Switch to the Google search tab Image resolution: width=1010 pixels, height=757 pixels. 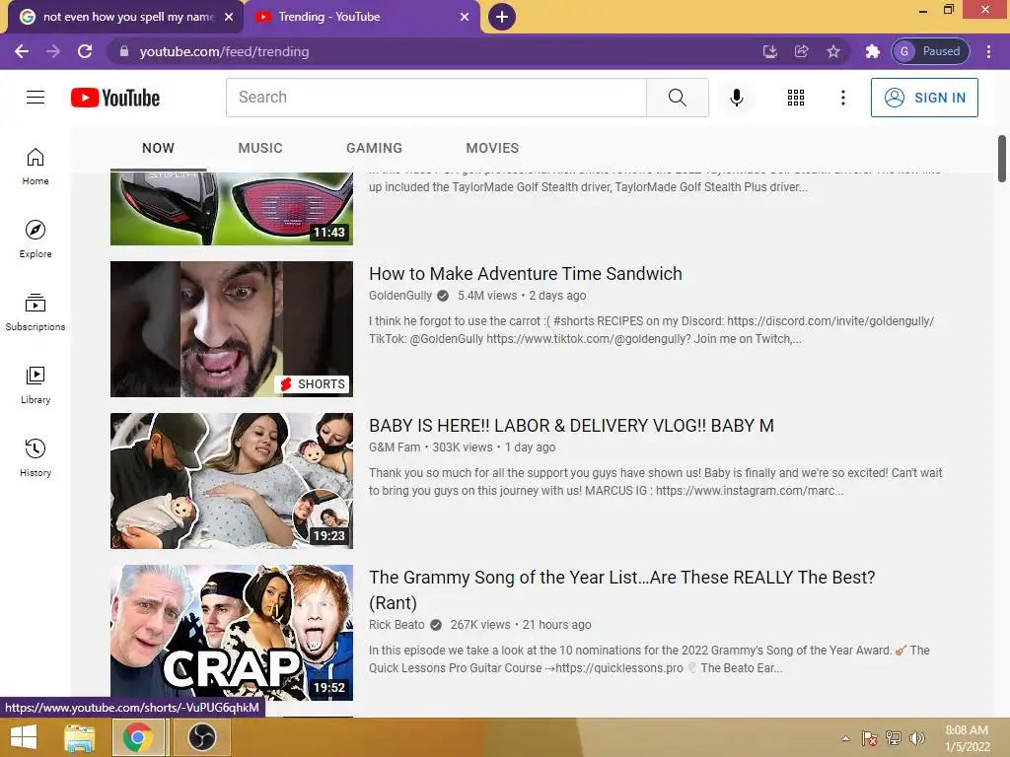coord(125,17)
